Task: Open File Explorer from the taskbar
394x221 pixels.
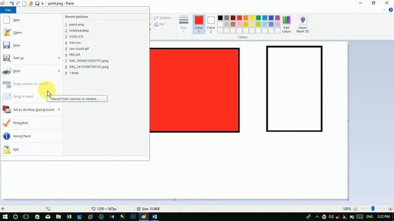Action: click(x=58, y=217)
